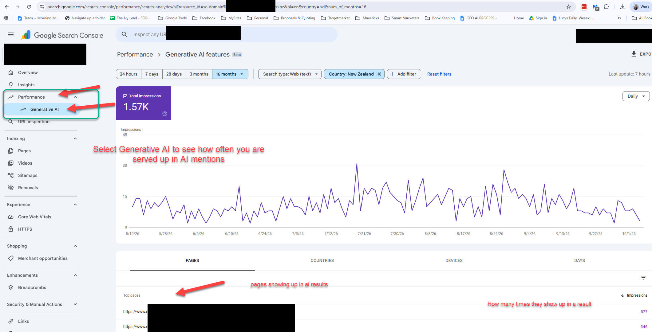
Task: Switch to the DEVICES tab
Action: pyautogui.click(x=454, y=260)
